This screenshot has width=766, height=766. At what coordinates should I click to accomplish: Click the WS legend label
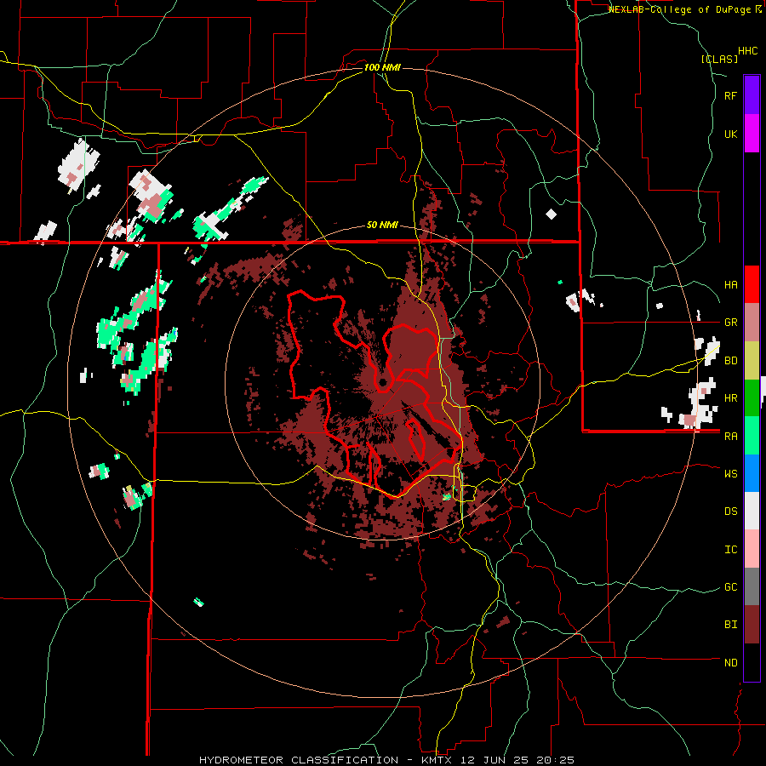click(x=730, y=474)
